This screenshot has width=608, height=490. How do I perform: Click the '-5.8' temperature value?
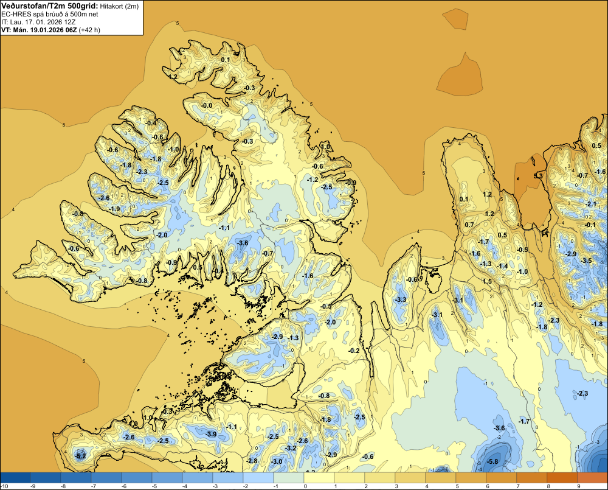[492, 461]
